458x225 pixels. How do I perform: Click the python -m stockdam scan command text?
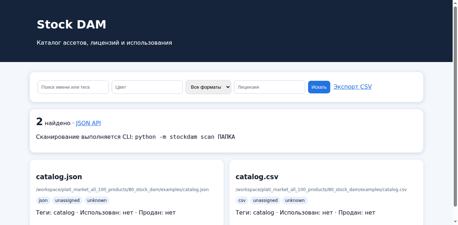[185, 137]
